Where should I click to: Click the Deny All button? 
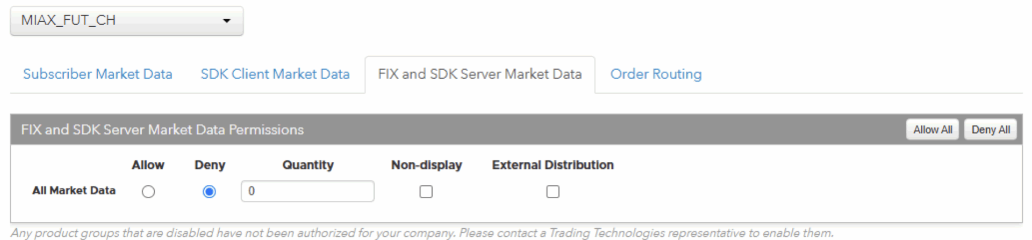tap(991, 130)
